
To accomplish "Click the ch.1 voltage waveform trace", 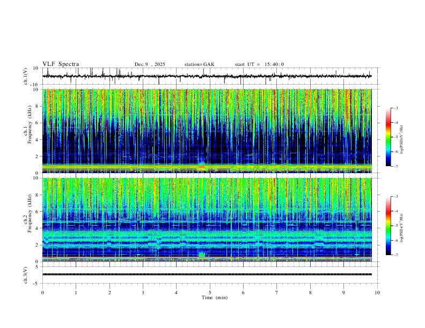I will point(207,76).
